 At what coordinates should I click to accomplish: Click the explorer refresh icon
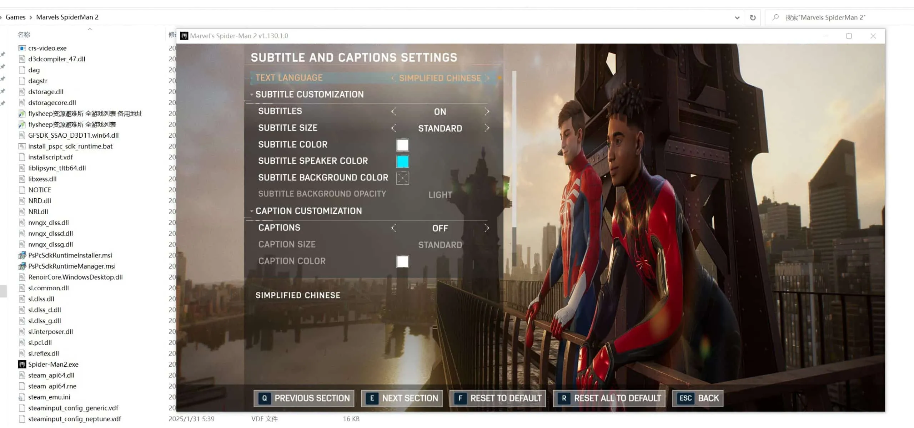coord(753,17)
